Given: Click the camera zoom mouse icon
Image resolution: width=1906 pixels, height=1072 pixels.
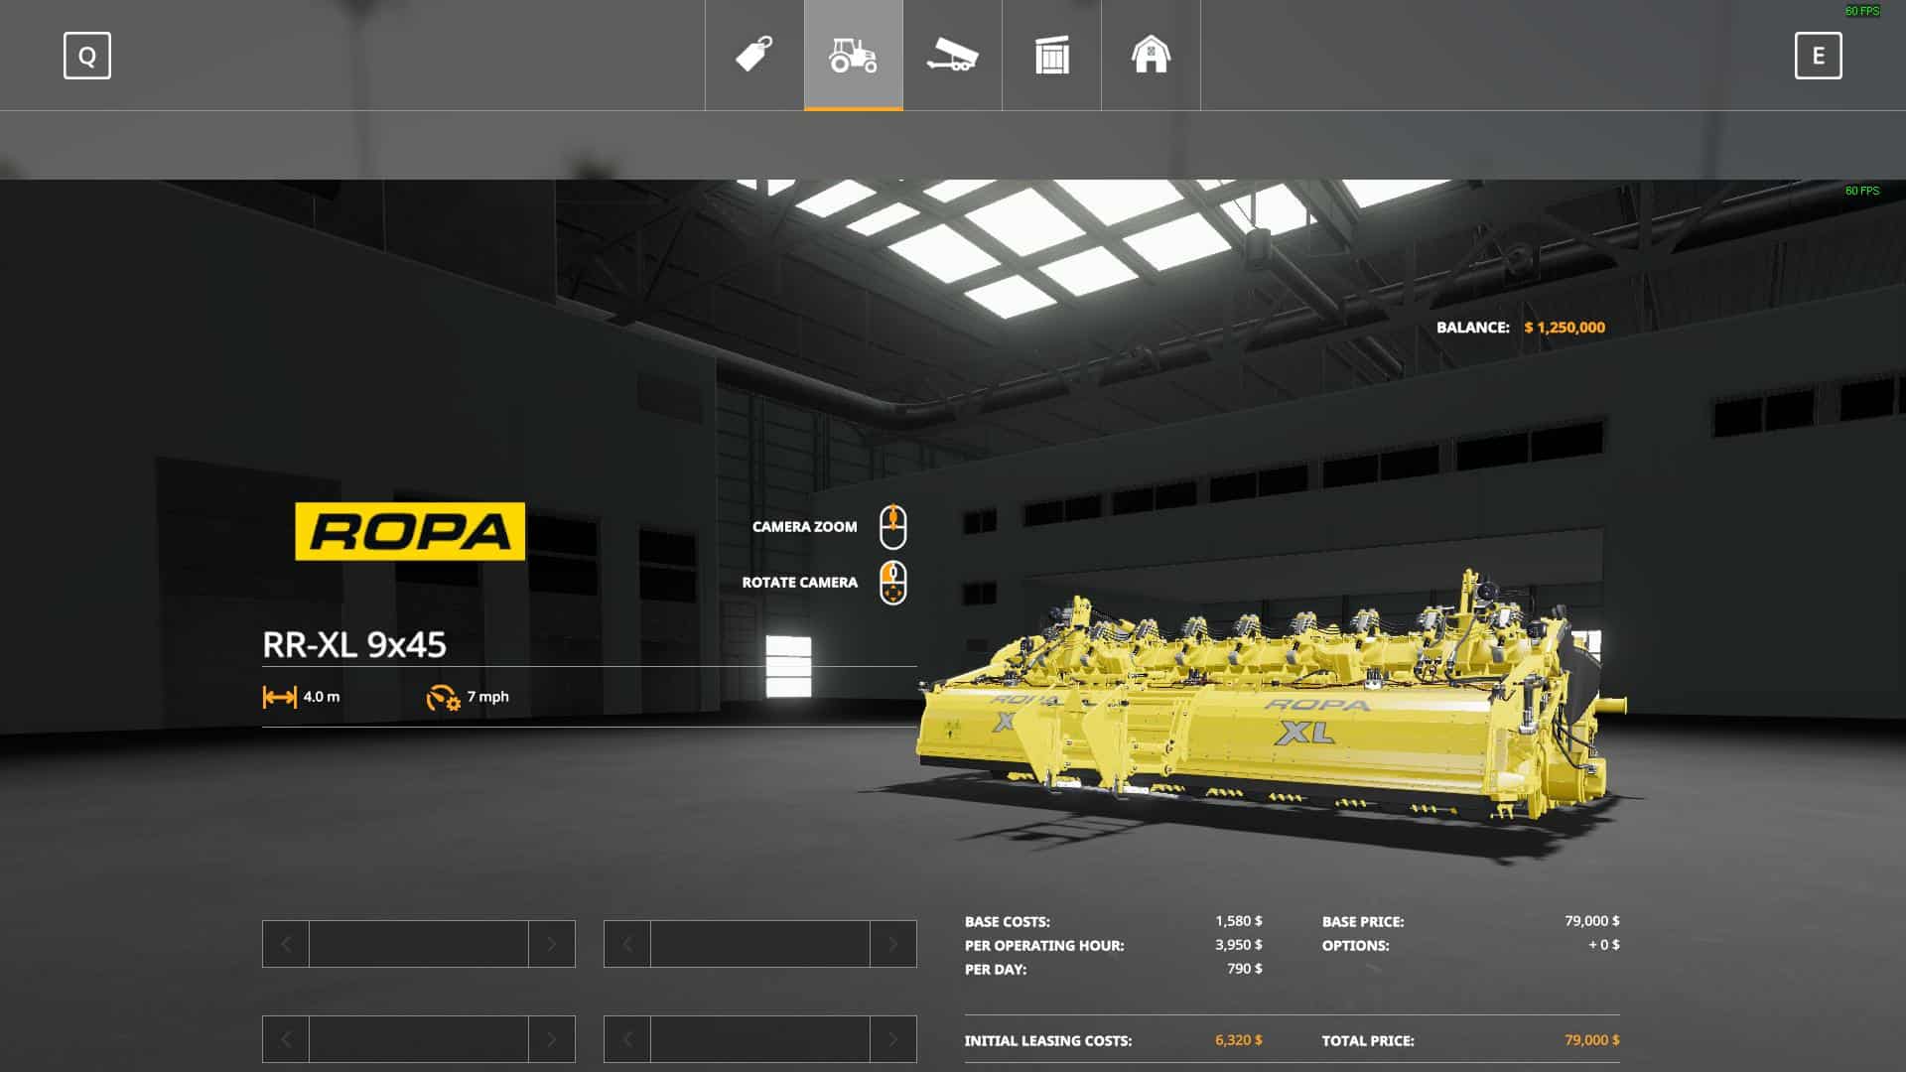Looking at the screenshot, I should tap(892, 527).
